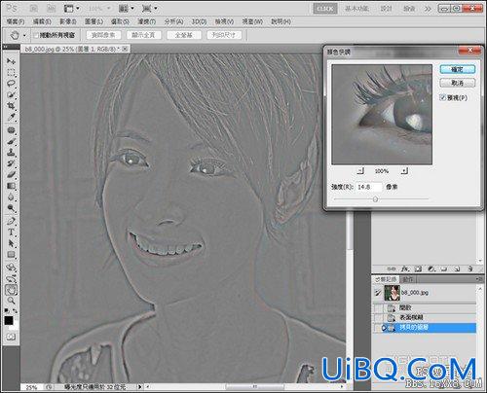Select the Spot Healing Brush tool
Viewport: 487px width, 393px height.
(x=11, y=130)
